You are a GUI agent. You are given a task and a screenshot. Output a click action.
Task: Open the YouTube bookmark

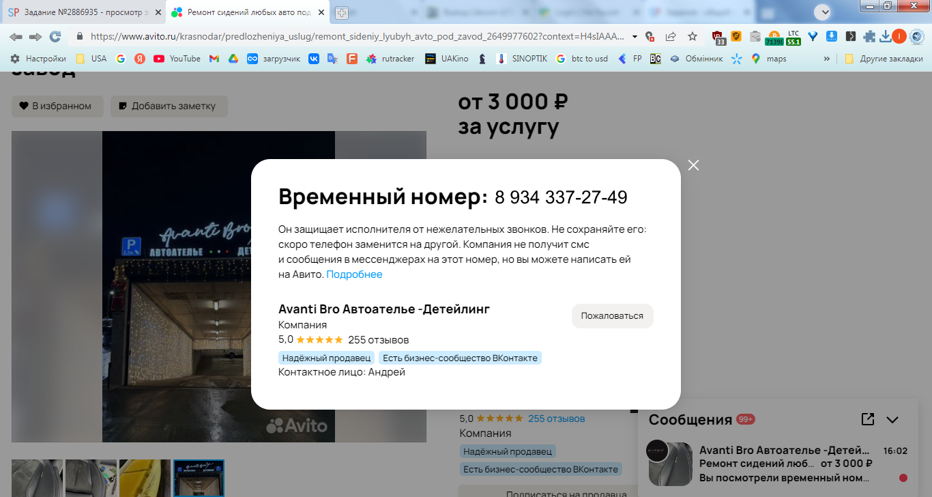click(177, 59)
